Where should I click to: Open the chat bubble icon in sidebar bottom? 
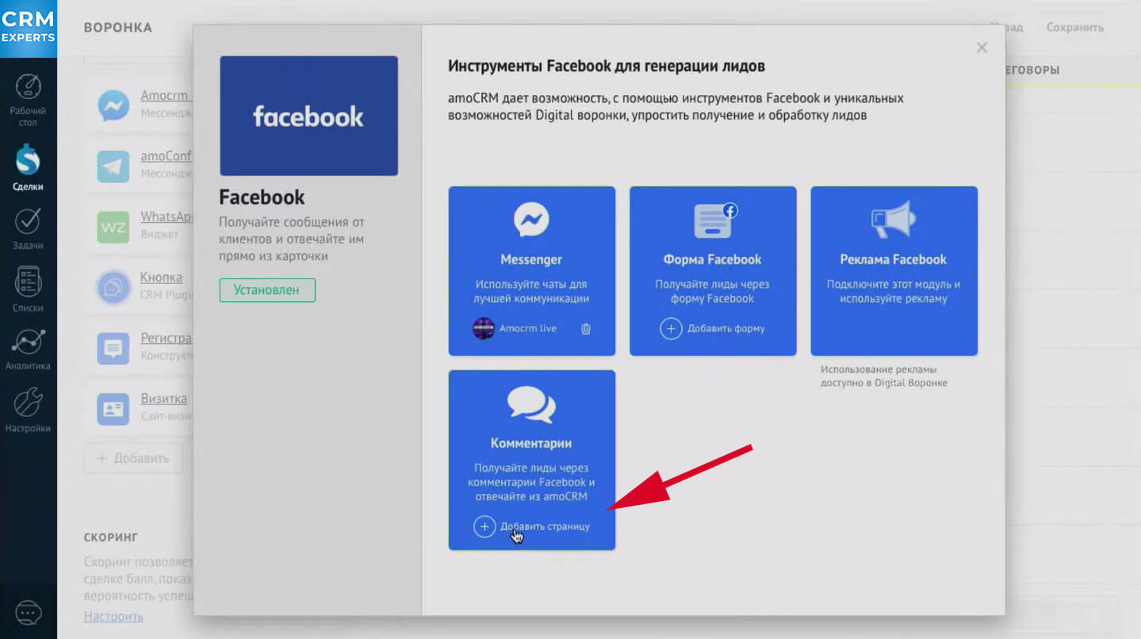click(29, 613)
